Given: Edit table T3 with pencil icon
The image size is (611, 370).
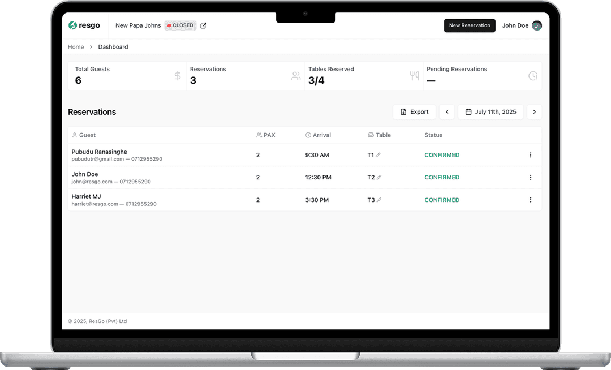Looking at the screenshot, I should pyautogui.click(x=378, y=200).
